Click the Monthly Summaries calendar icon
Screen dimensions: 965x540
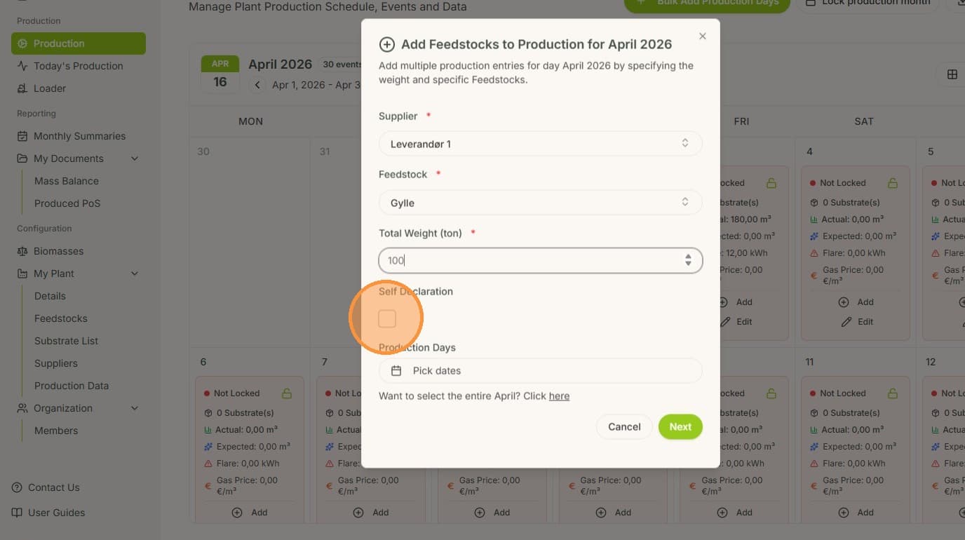(22, 136)
